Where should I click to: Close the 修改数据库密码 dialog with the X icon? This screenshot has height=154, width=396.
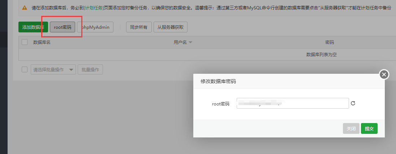click(384, 74)
